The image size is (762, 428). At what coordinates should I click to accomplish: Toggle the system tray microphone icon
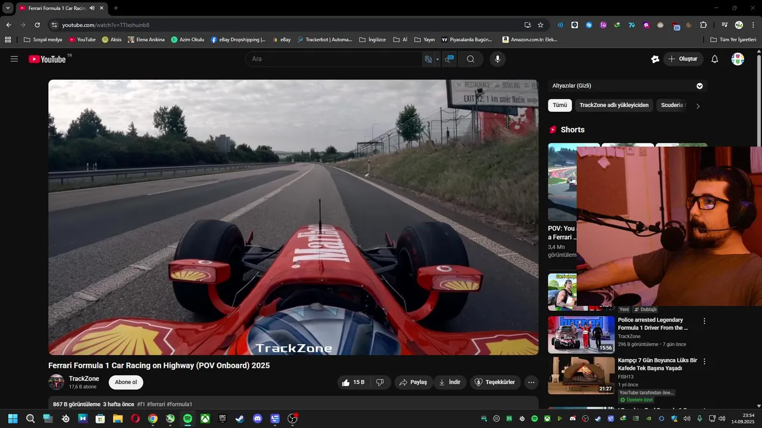(x=699, y=418)
